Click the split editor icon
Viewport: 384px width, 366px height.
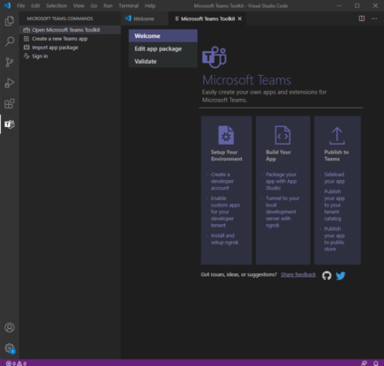(x=362, y=19)
